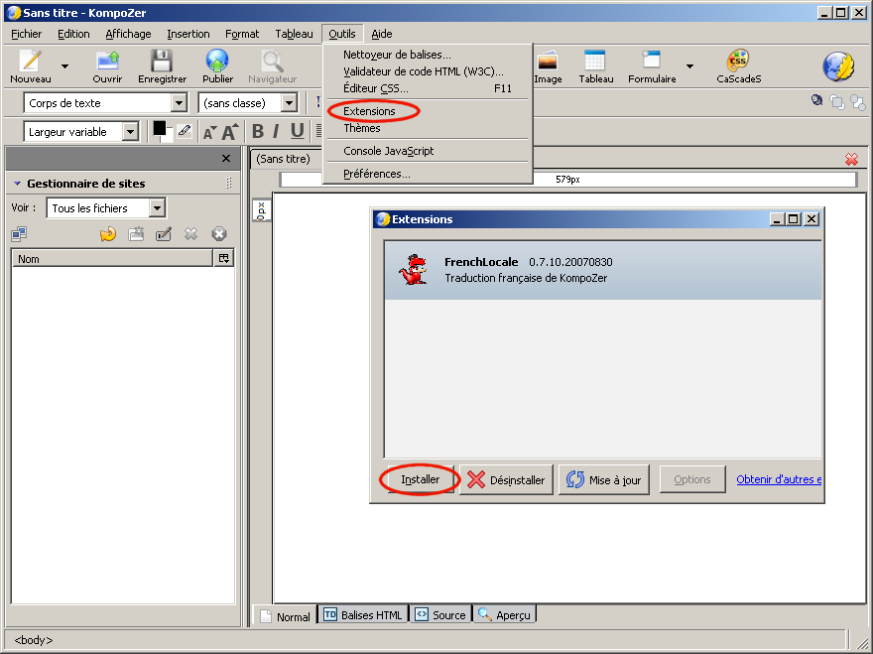The width and height of the screenshot is (873, 654).
Task: Click the rename pencil icon in site manager
Action: pyautogui.click(x=164, y=234)
